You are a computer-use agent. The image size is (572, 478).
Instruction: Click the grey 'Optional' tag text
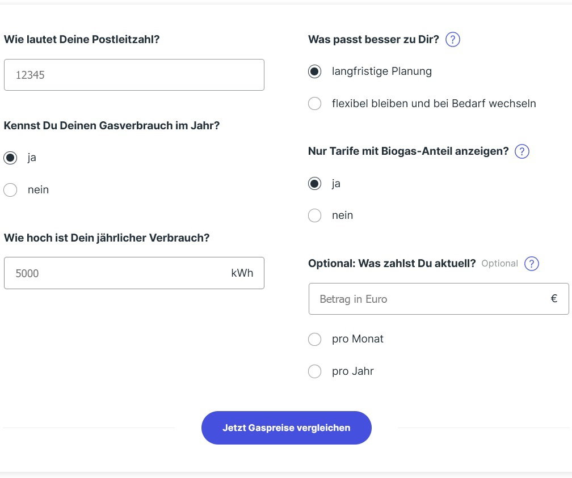click(x=499, y=264)
